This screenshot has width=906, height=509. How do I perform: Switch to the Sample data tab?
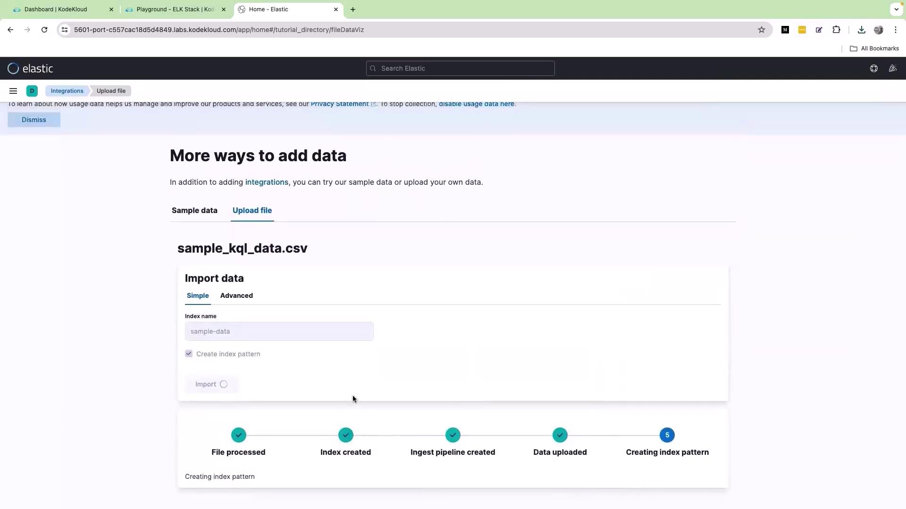[x=194, y=211]
